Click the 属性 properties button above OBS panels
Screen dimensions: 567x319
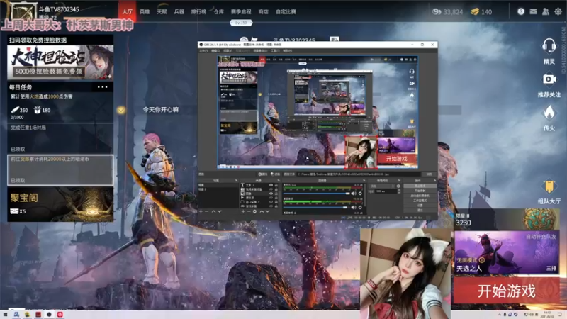click(x=262, y=174)
